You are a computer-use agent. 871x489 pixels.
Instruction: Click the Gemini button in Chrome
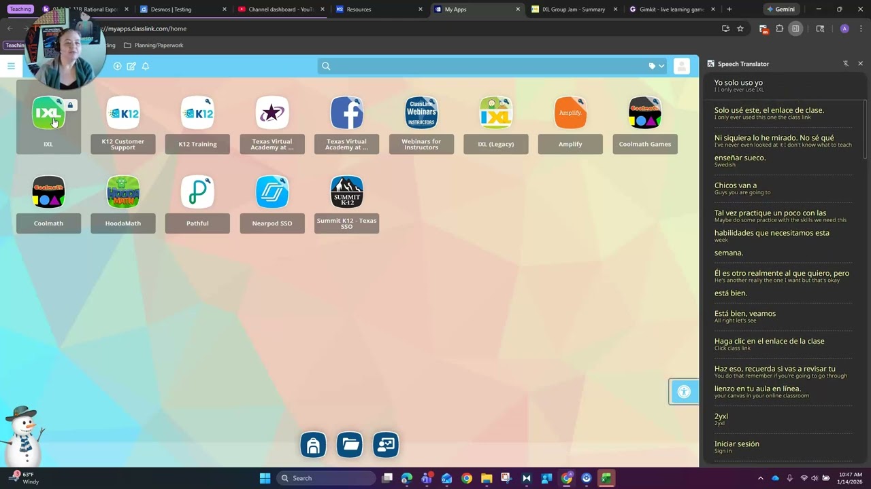click(x=780, y=10)
